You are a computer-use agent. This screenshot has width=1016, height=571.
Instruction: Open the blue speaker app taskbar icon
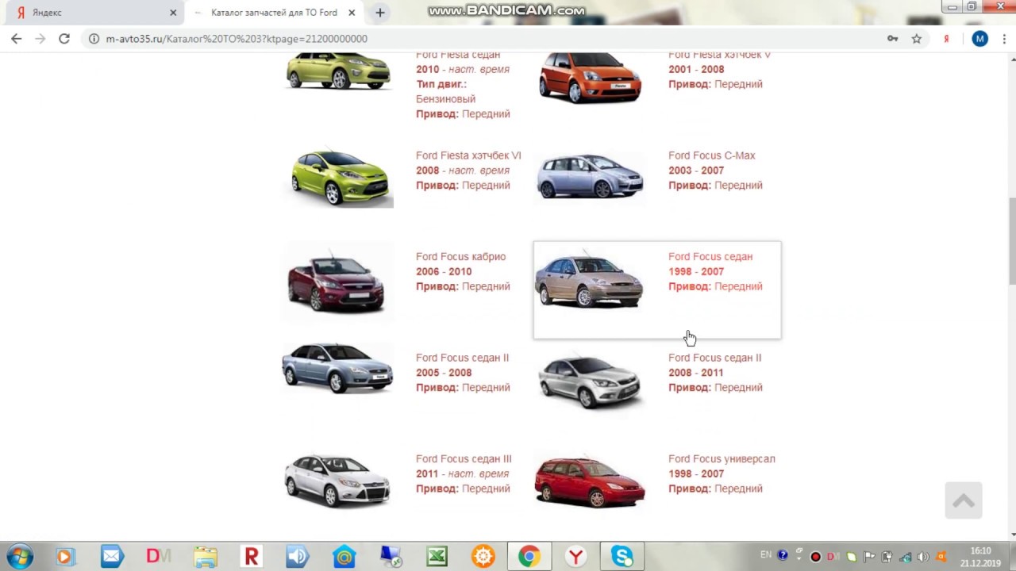point(298,557)
